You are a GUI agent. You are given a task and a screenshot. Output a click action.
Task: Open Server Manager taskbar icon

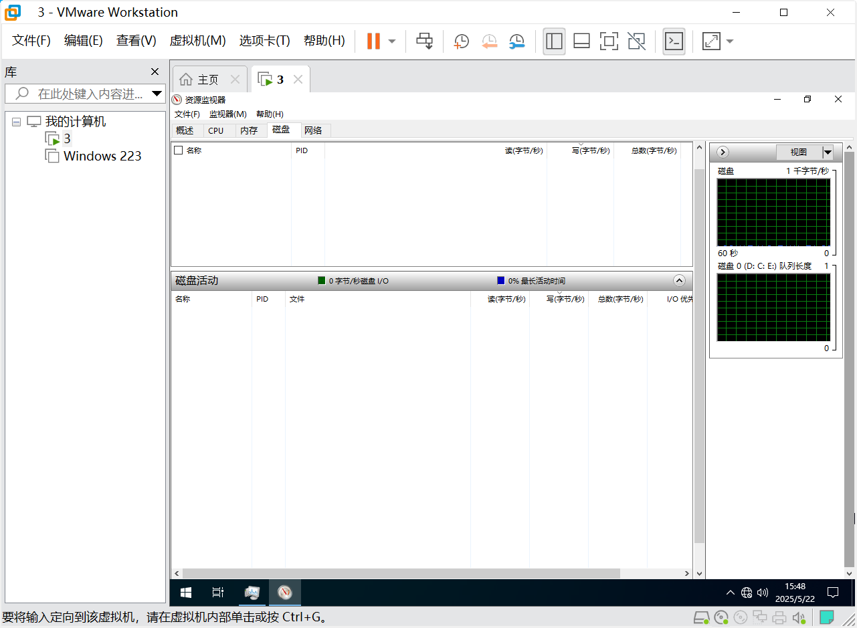click(x=252, y=593)
